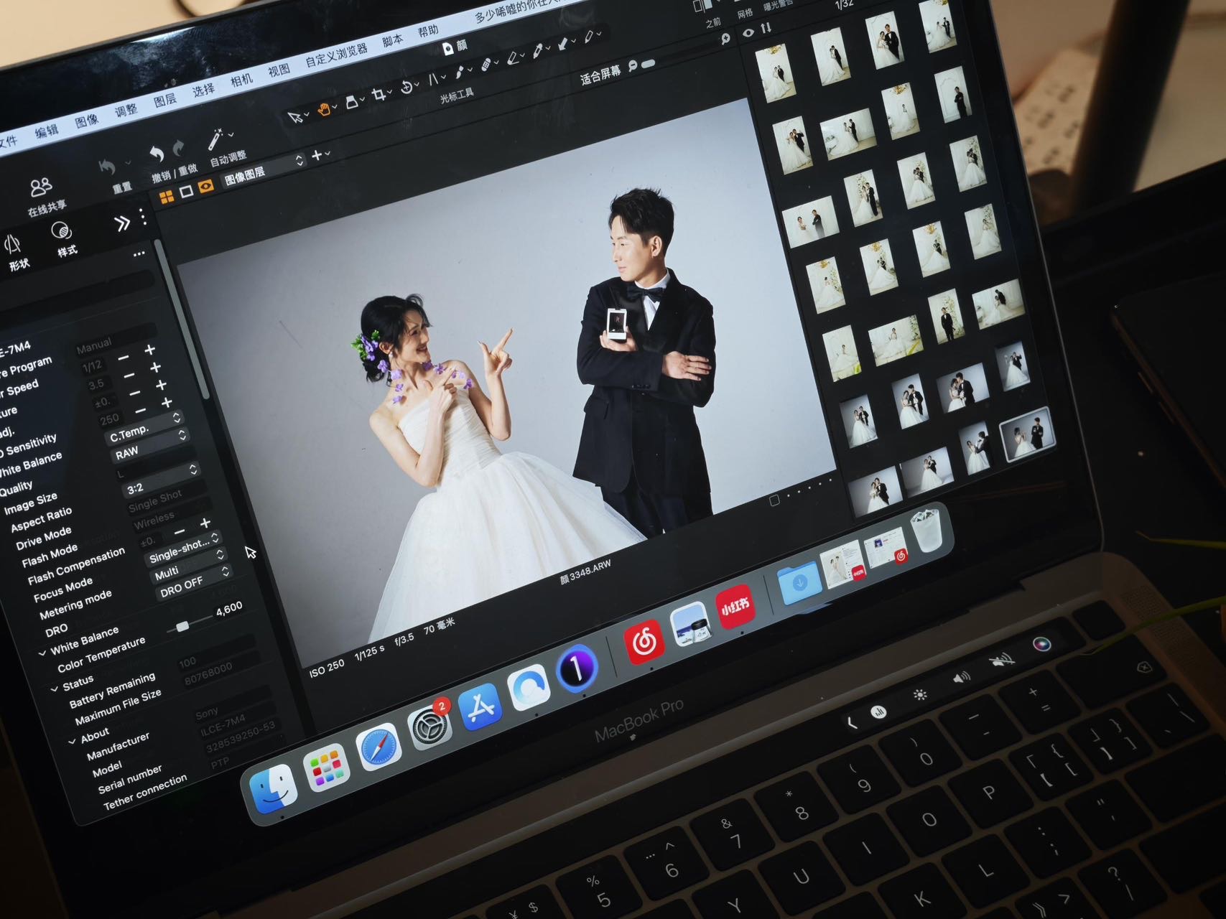1226x919 pixels.
Task: Open the 在线共享 online sharing icon
Action: point(40,188)
